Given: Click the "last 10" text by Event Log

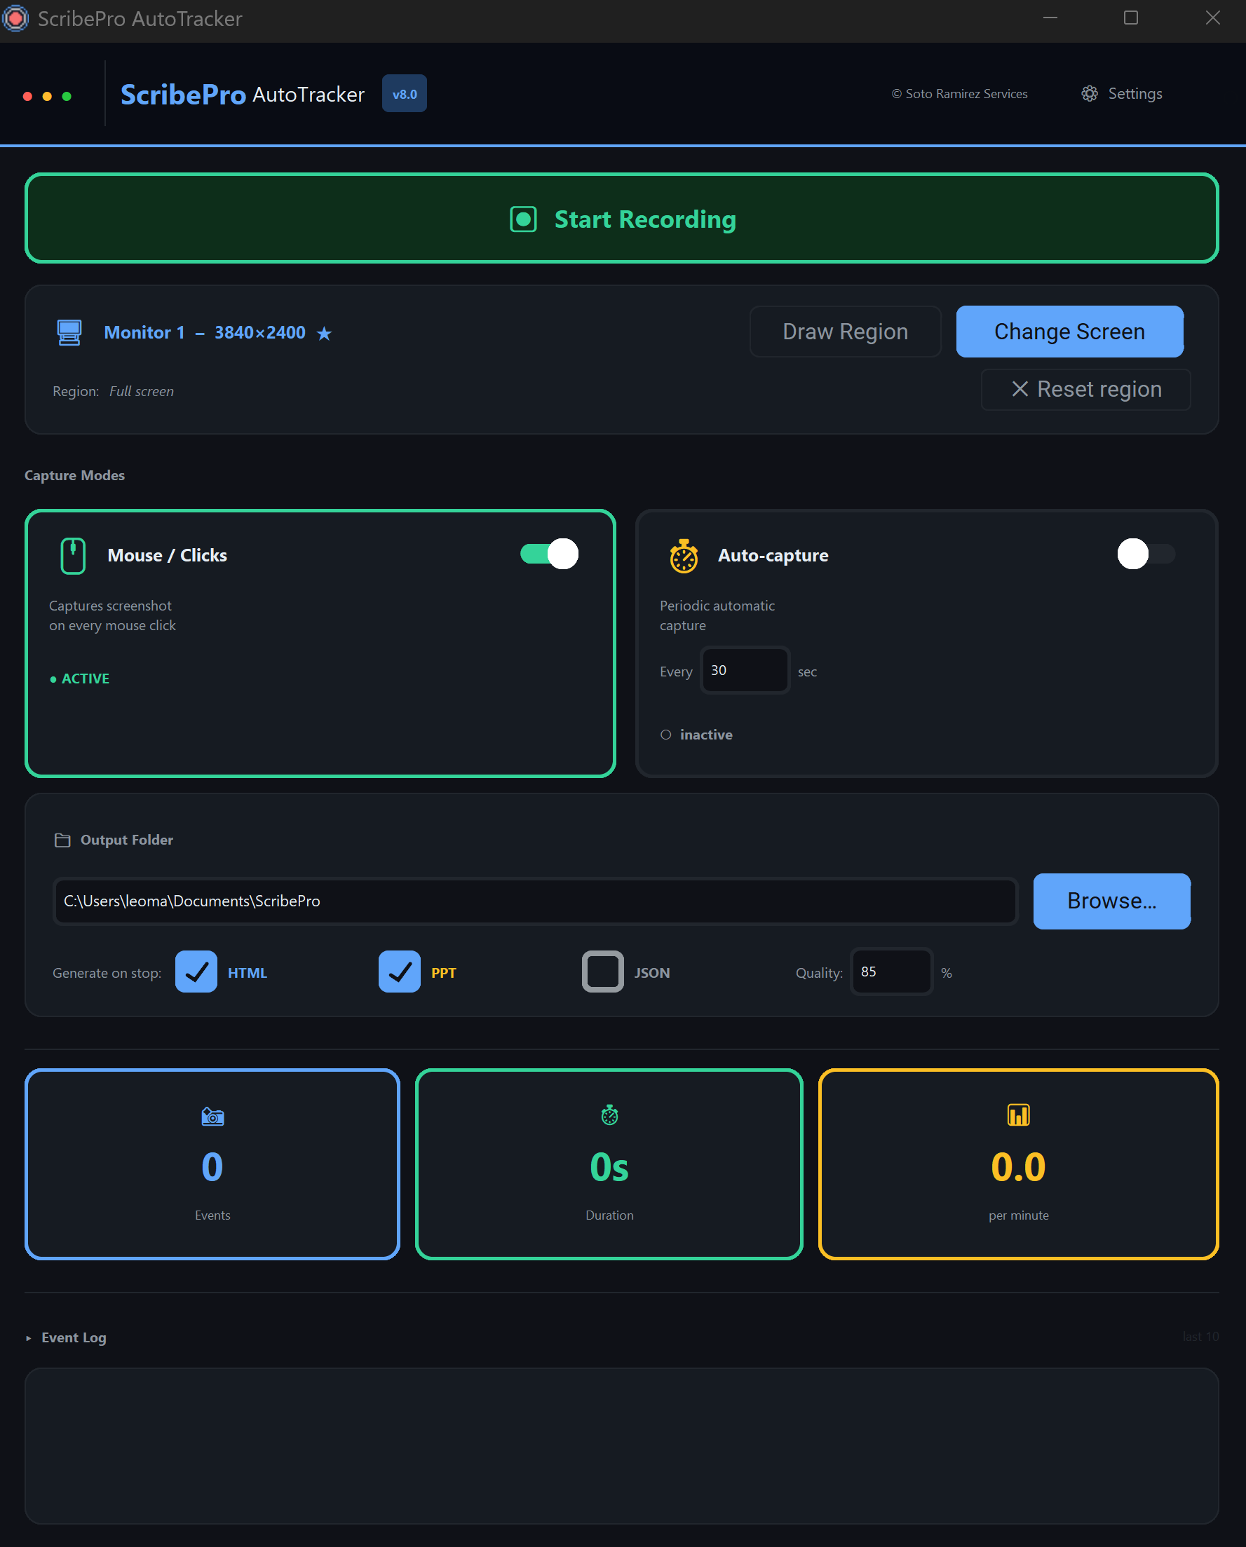Looking at the screenshot, I should click(x=1201, y=1337).
